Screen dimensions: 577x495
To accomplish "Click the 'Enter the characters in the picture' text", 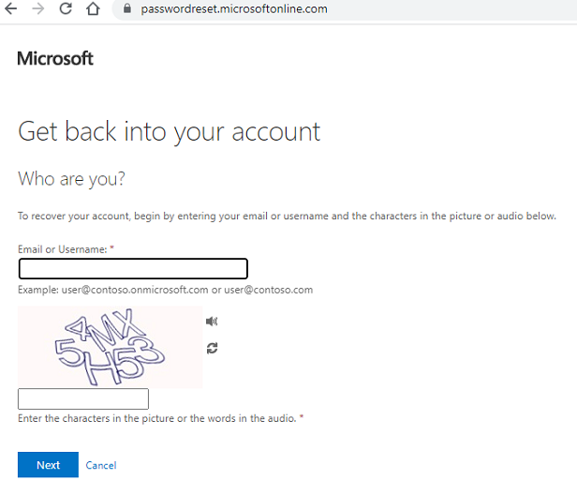I will [157, 418].
